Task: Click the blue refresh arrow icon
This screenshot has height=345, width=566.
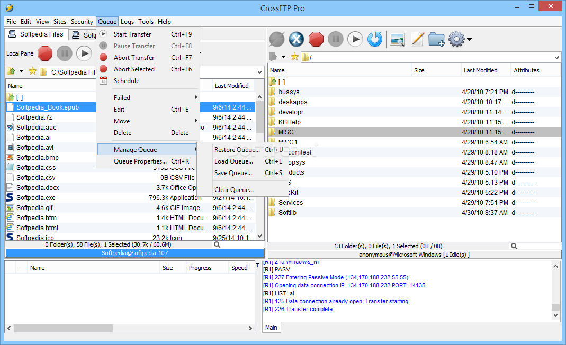Action: (375, 39)
